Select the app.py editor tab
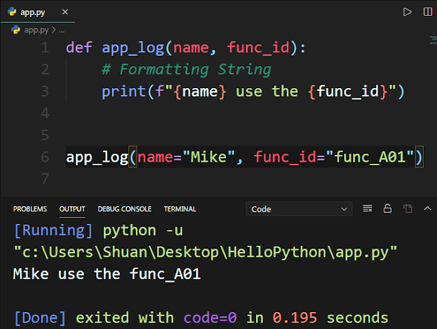The width and height of the screenshot is (437, 329). click(38, 12)
